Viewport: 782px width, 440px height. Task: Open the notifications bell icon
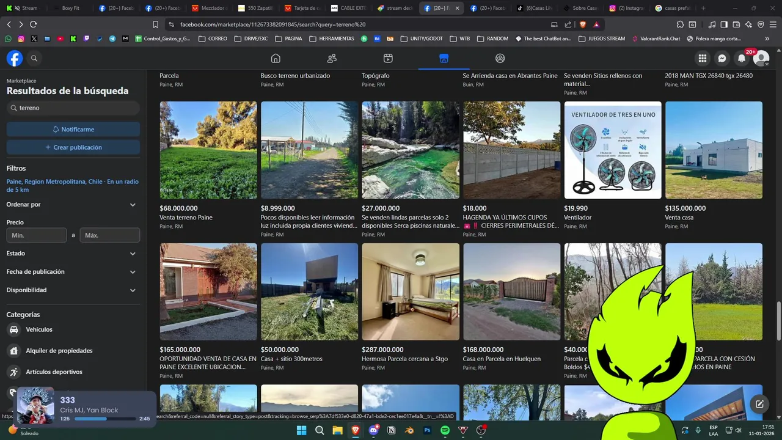coord(742,58)
